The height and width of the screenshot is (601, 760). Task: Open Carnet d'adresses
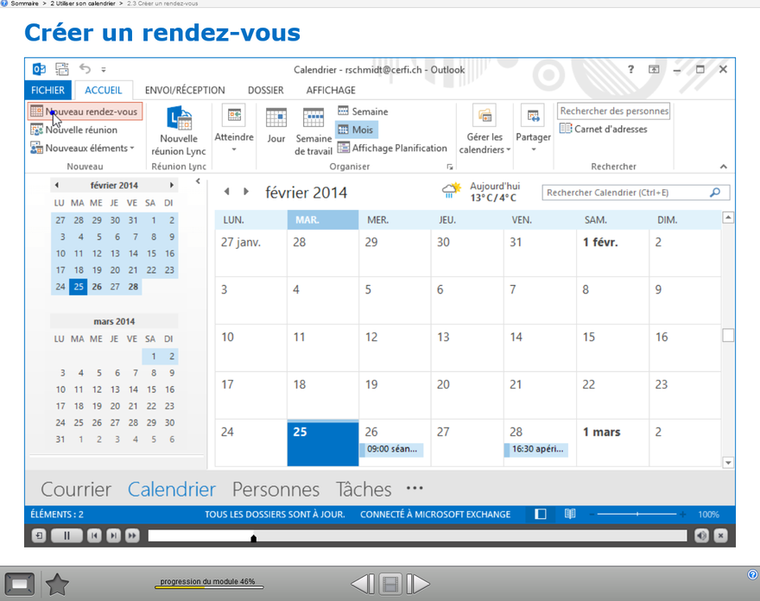(x=603, y=130)
